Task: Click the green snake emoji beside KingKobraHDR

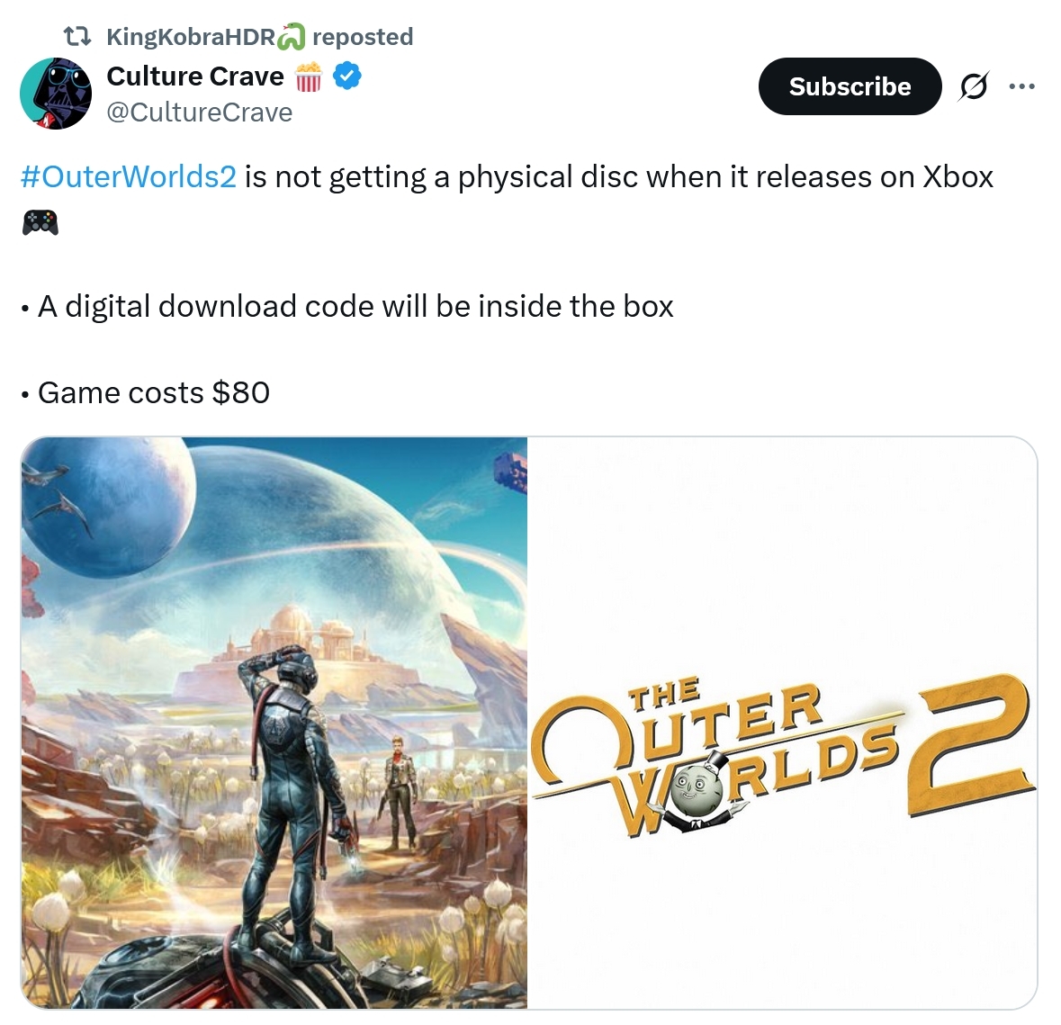Action: coord(292,37)
